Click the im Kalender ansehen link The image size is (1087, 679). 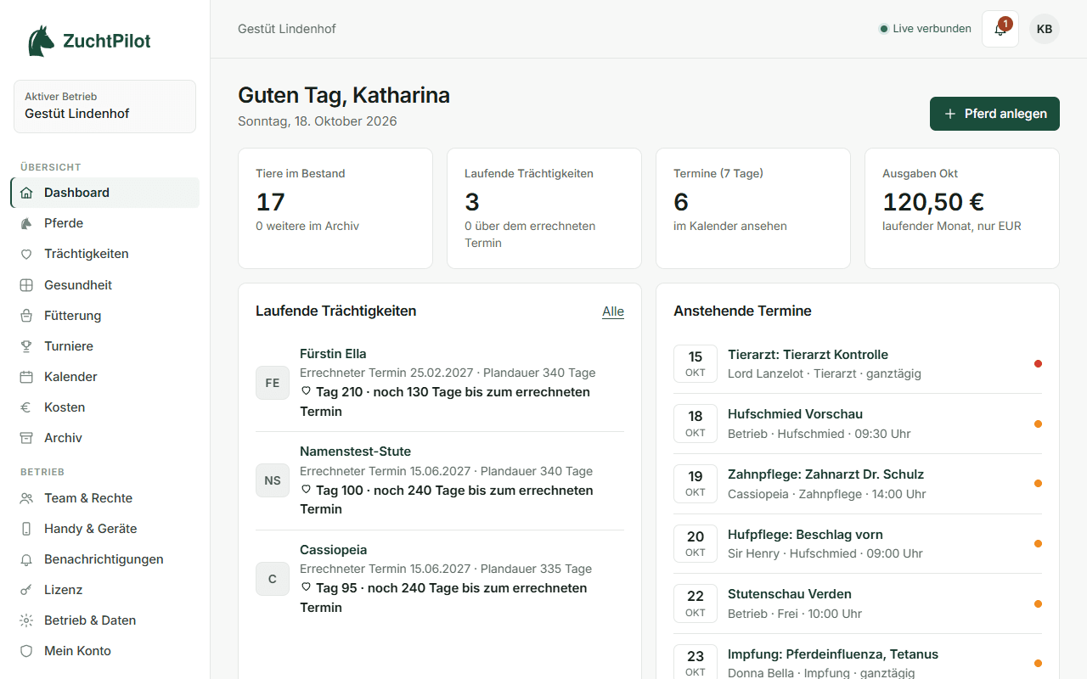coord(730,226)
